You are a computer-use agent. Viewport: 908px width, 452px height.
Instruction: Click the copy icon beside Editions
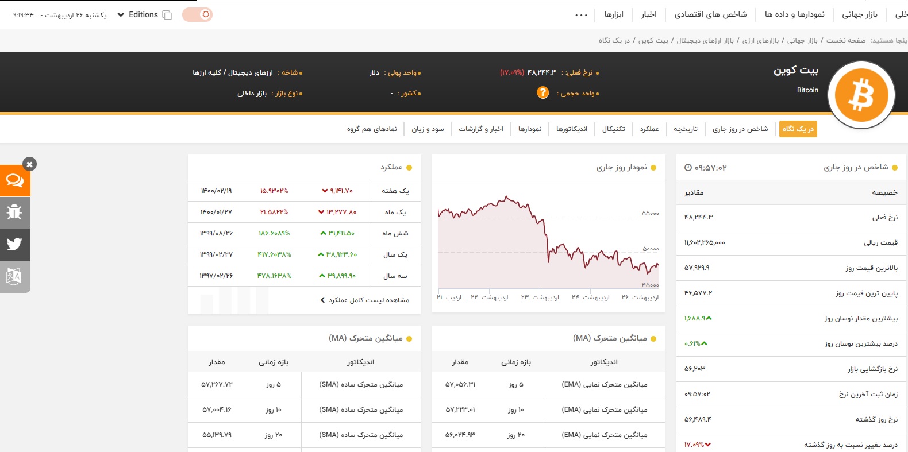point(167,15)
